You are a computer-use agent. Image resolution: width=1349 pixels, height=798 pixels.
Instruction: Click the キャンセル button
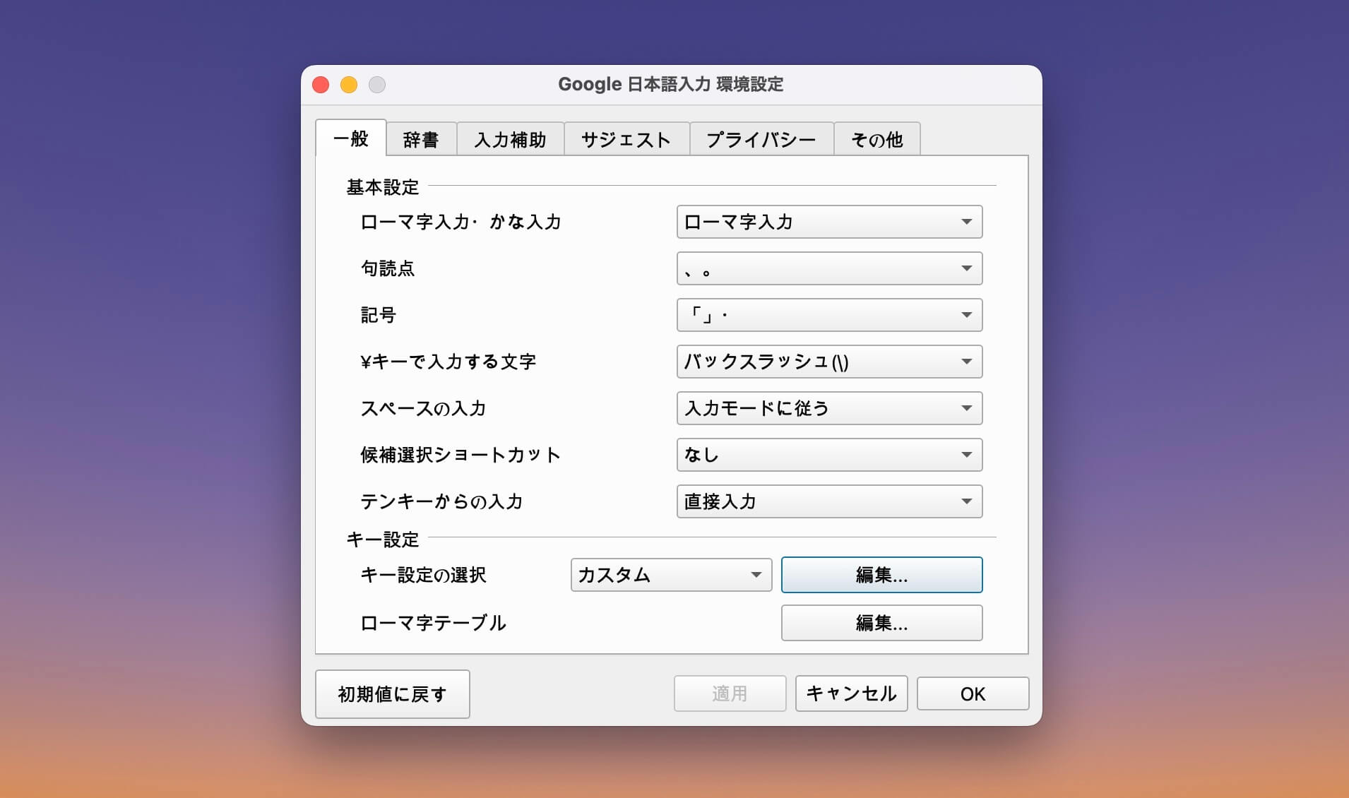(x=851, y=693)
